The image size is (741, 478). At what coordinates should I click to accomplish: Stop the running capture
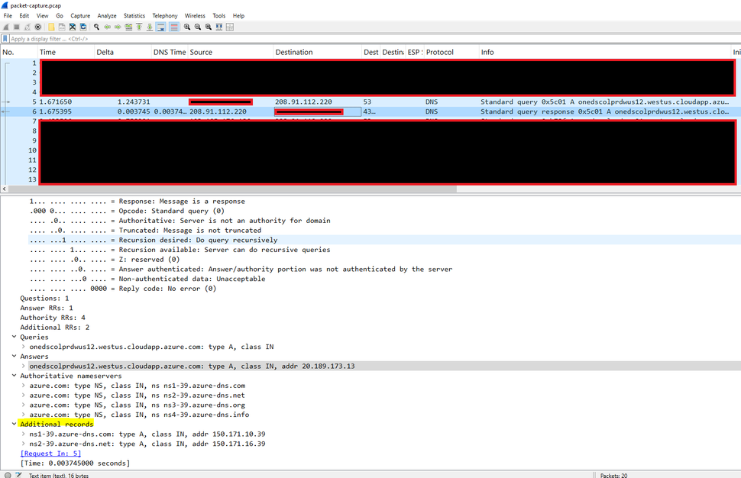coord(17,27)
